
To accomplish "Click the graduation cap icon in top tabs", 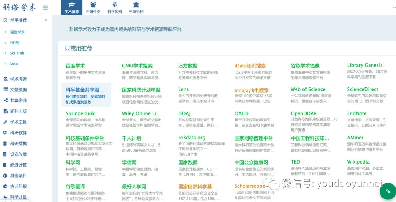I will point(72,5).
